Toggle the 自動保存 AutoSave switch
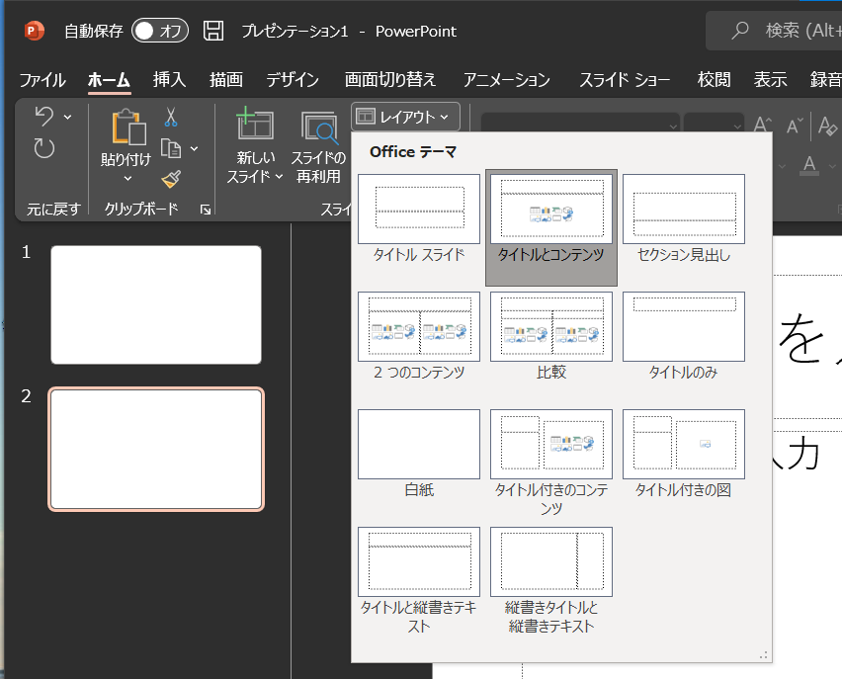This screenshot has height=679, width=842. point(160,31)
